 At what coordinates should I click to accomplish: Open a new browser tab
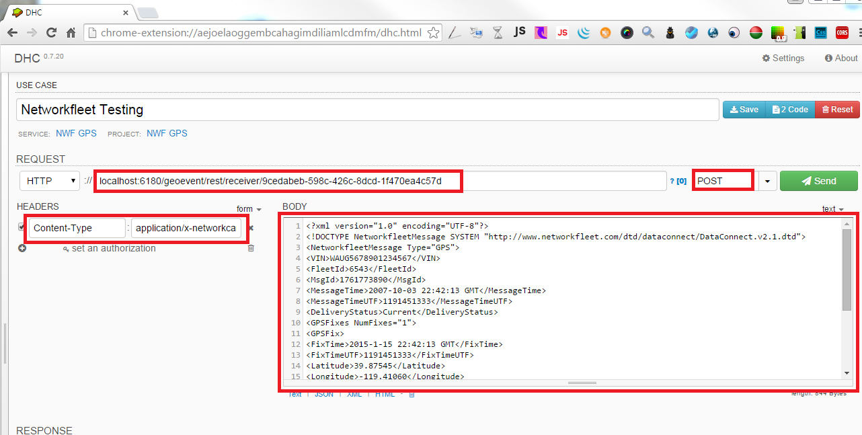(x=147, y=13)
